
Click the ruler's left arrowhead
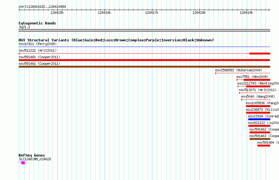point(19,10)
